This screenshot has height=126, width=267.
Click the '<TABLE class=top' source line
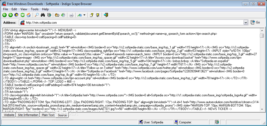40,37
